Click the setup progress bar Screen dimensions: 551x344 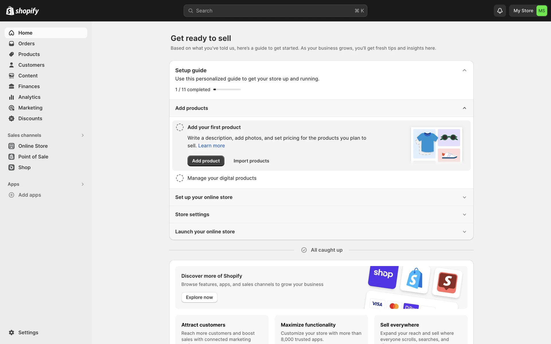[227, 89]
